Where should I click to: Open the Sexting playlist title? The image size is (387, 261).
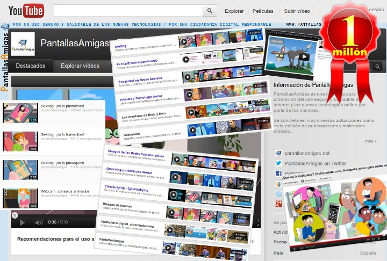[121, 46]
